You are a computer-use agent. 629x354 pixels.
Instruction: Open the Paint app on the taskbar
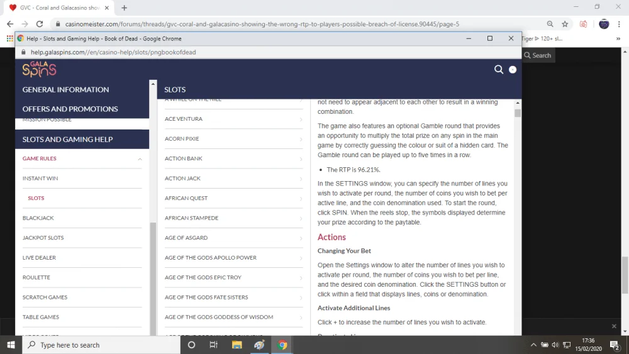(x=259, y=345)
